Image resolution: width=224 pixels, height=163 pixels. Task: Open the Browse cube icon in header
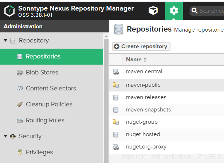[x=153, y=11]
